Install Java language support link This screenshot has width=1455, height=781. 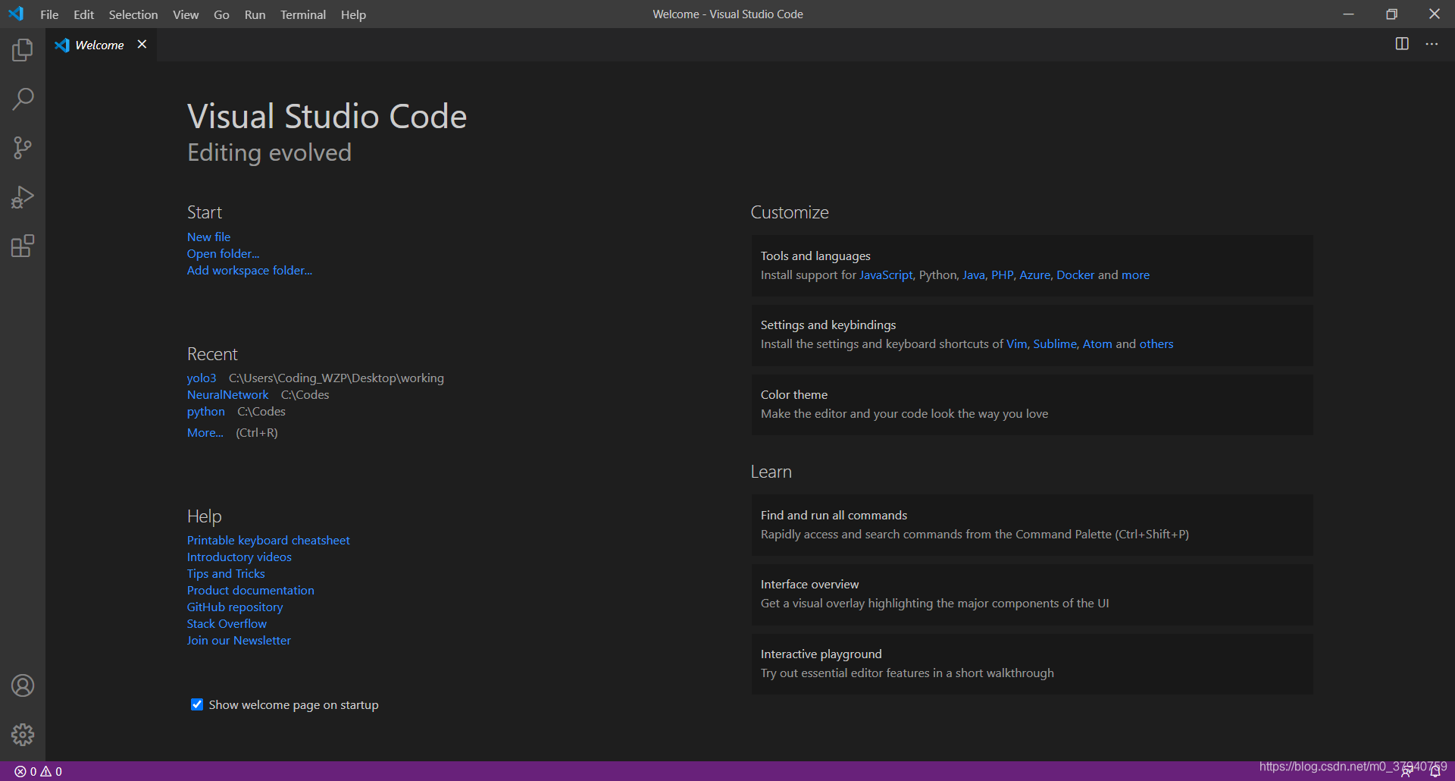(974, 274)
